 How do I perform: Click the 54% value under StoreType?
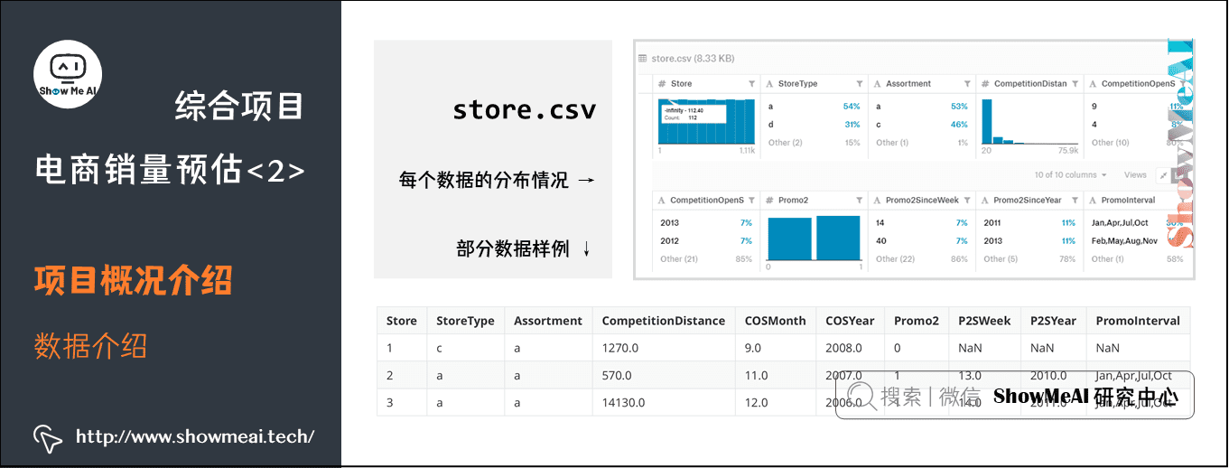click(x=852, y=107)
